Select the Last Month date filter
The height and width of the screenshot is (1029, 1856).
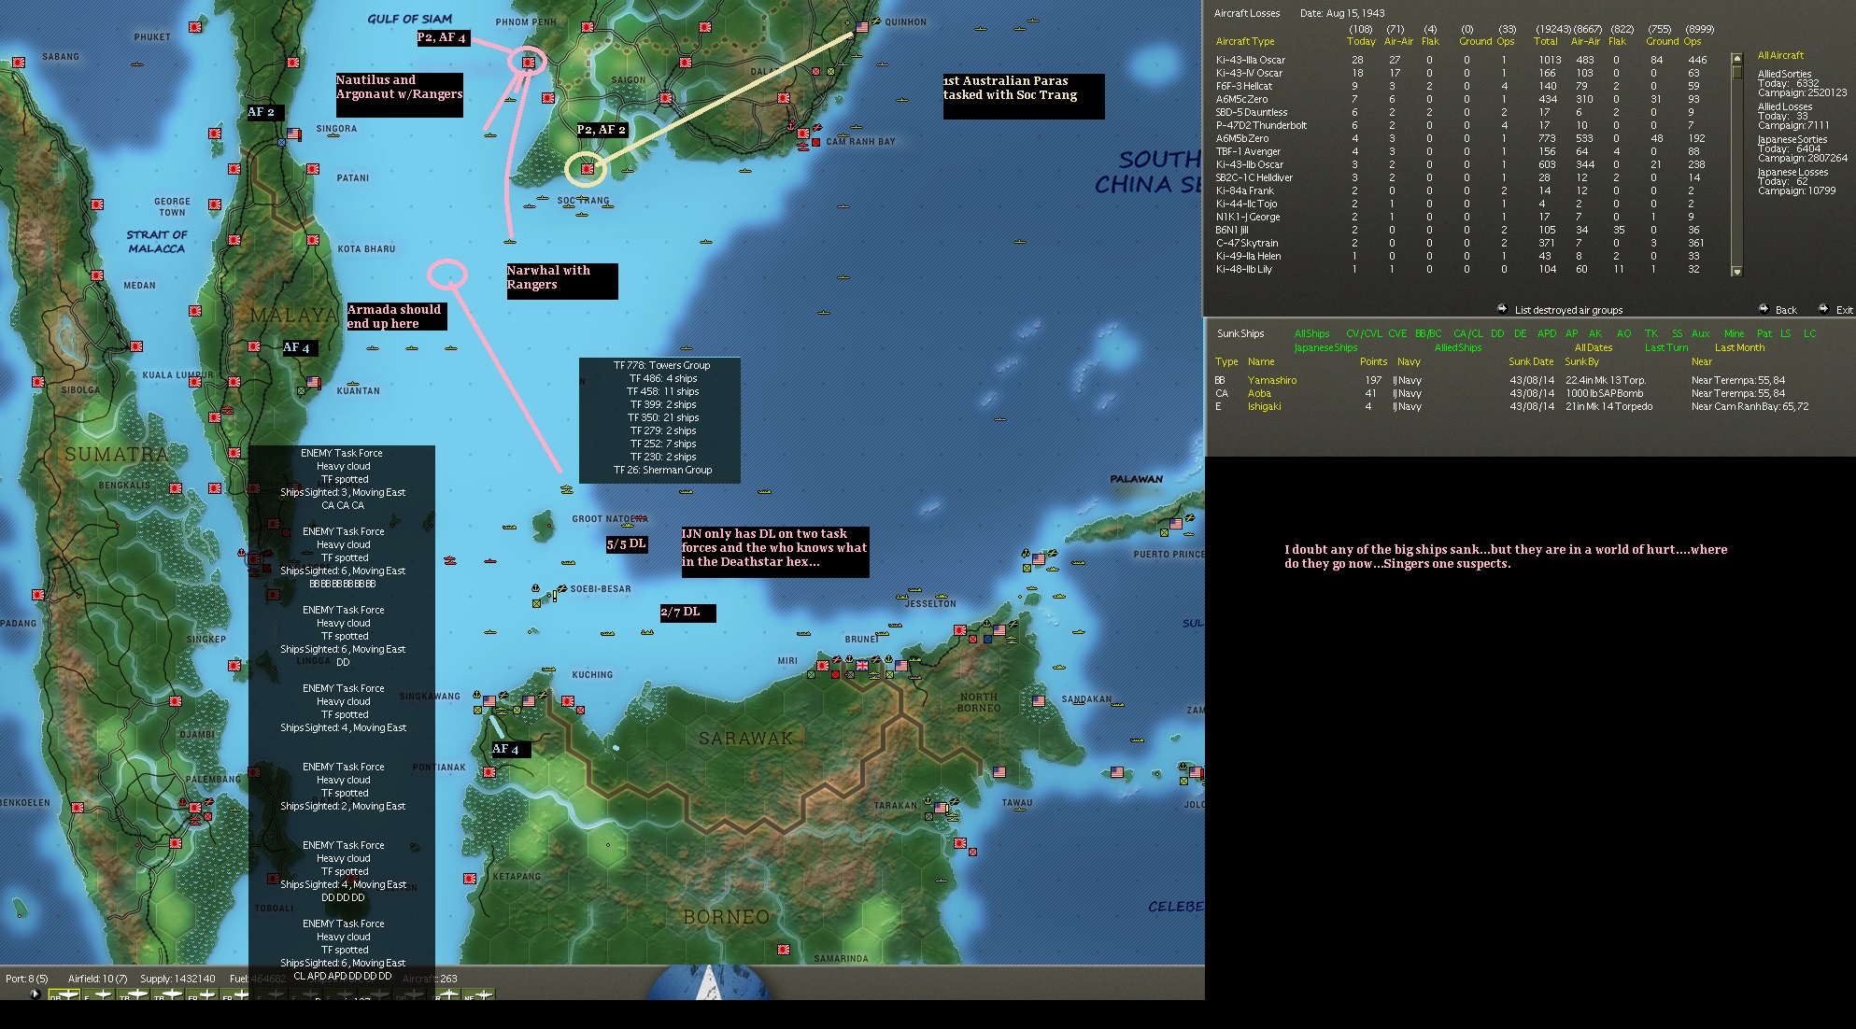pyautogui.click(x=1740, y=347)
